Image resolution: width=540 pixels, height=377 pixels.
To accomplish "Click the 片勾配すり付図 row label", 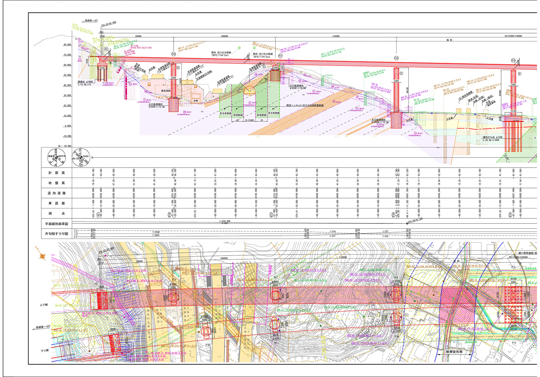I will (57, 234).
